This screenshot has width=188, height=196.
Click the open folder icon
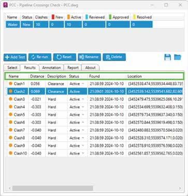coord(178,57)
